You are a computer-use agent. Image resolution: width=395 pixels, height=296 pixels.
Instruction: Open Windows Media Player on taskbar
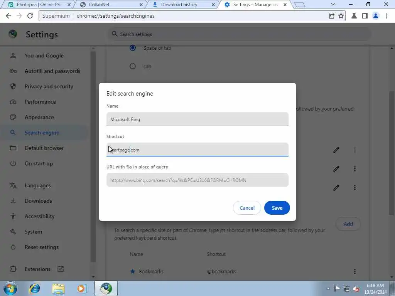[82, 288]
